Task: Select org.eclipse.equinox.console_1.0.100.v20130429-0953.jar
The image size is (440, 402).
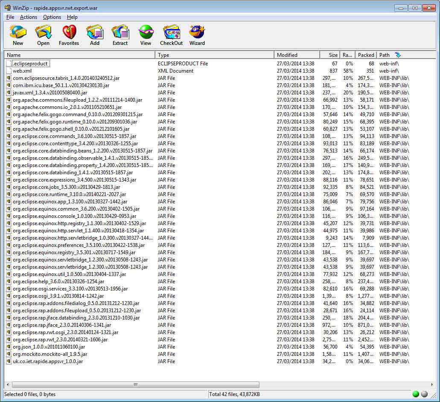Action: (75, 216)
